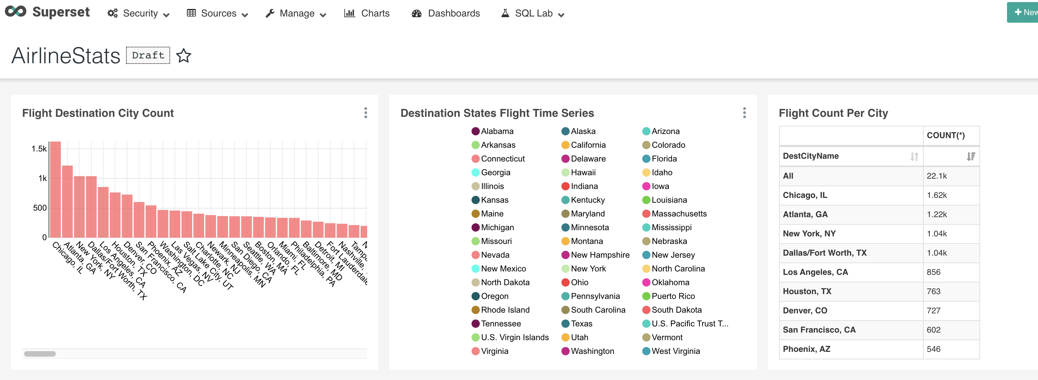Click the bar chart horizontal scrollbar thumb

point(40,354)
